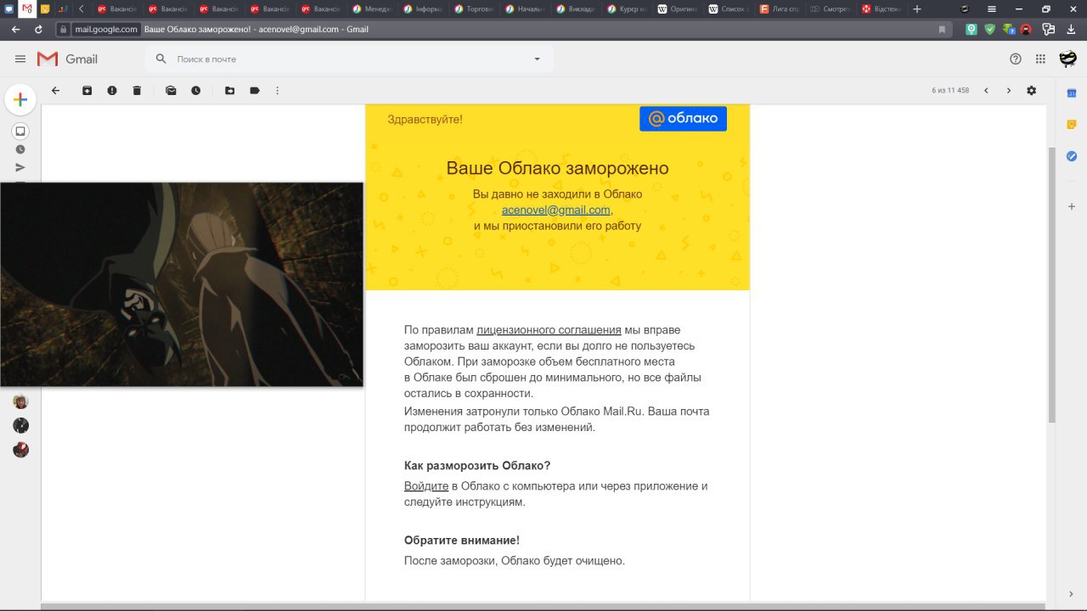This screenshot has width=1087, height=611.
Task: Open the Google apps grid
Action: (x=1040, y=59)
